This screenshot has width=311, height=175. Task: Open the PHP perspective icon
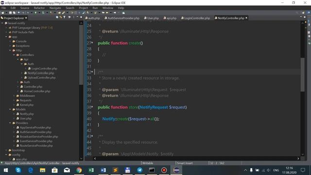point(309,13)
